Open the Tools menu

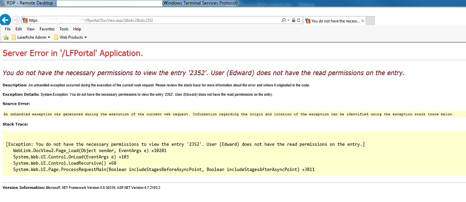(x=64, y=29)
